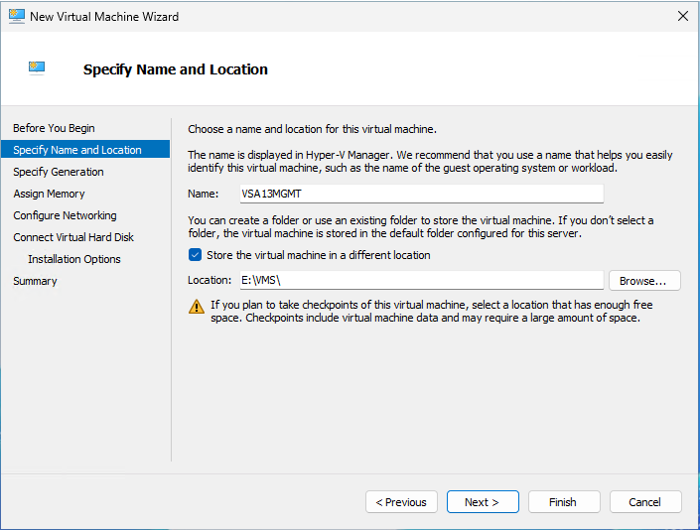
Task: Select the Specify Name and Location step
Action: click(x=77, y=150)
